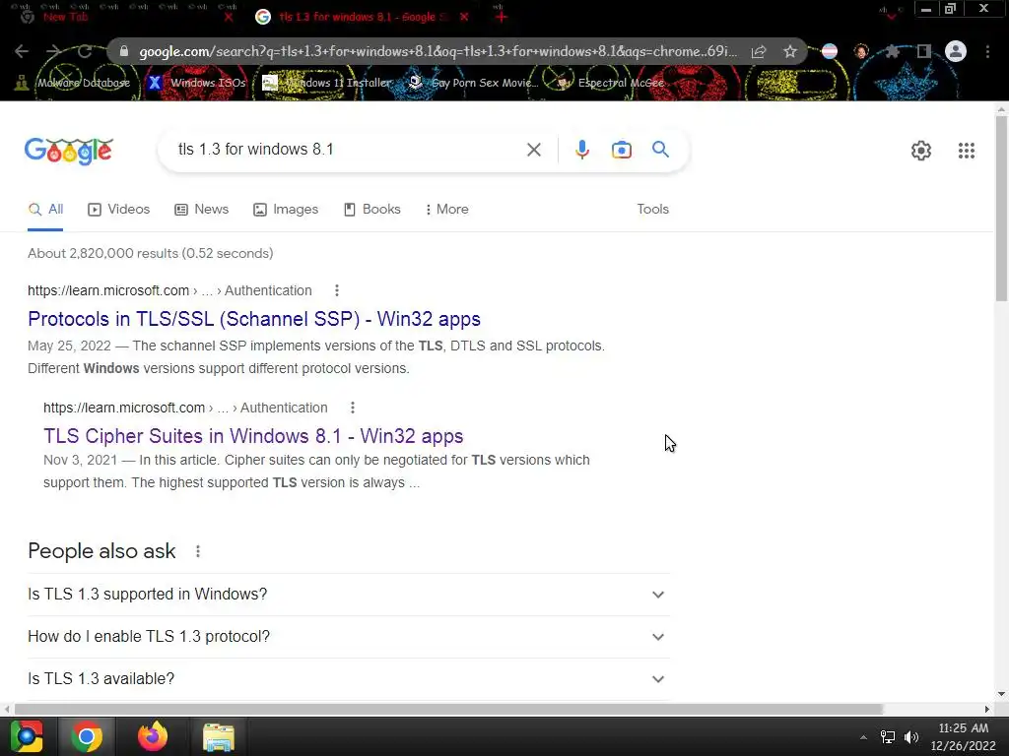Open File Explorer from the taskbar
The image size is (1009, 756).
click(x=219, y=736)
